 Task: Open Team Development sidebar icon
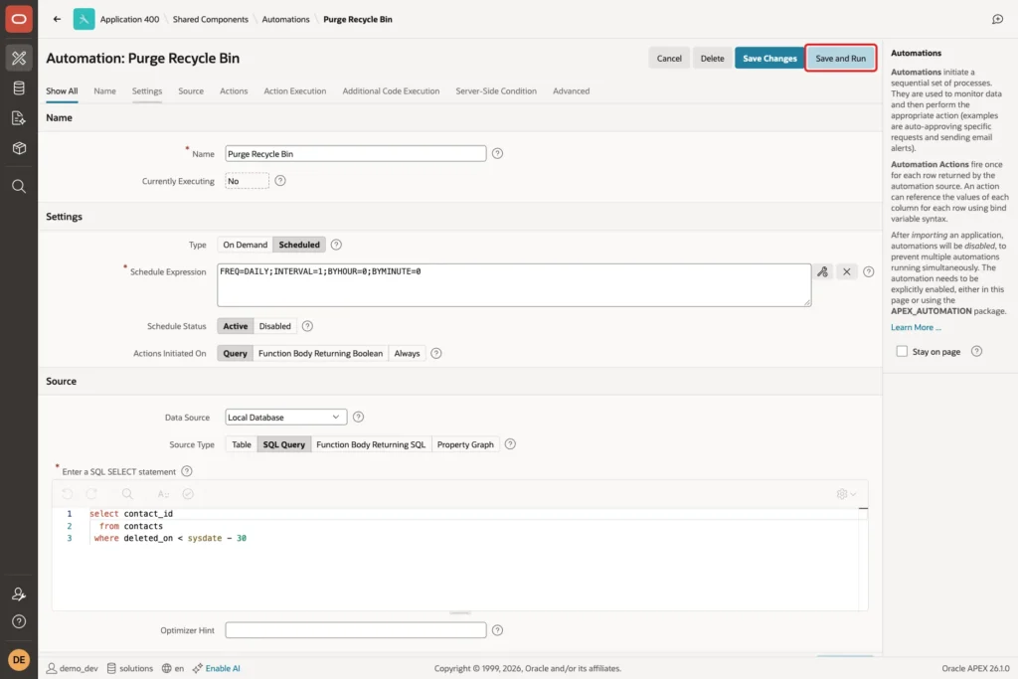pos(19,118)
